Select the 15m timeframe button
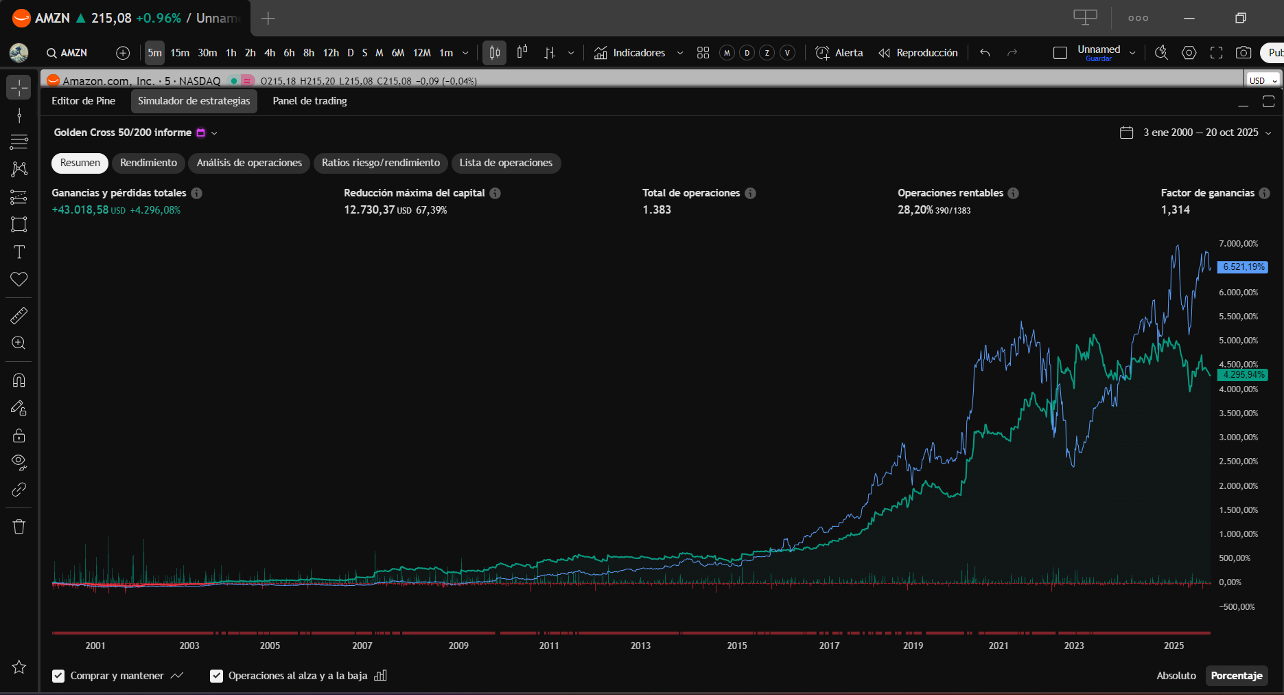Viewport: 1284px width, 695px height. (x=180, y=53)
